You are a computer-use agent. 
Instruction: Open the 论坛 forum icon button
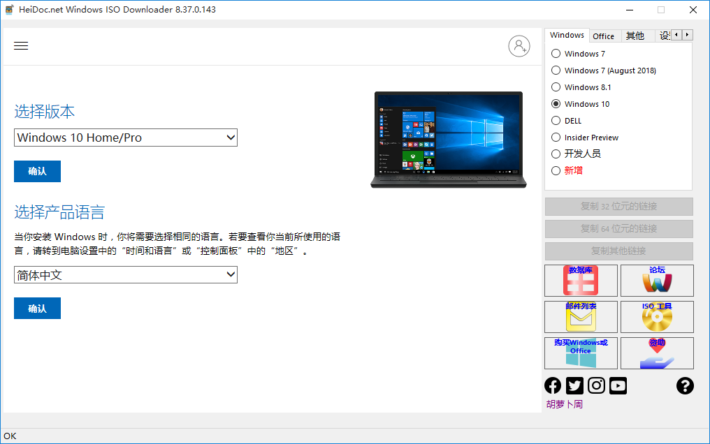[x=657, y=281]
